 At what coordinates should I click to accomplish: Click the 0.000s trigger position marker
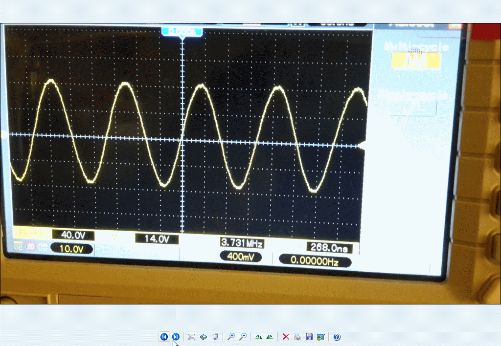click(182, 31)
